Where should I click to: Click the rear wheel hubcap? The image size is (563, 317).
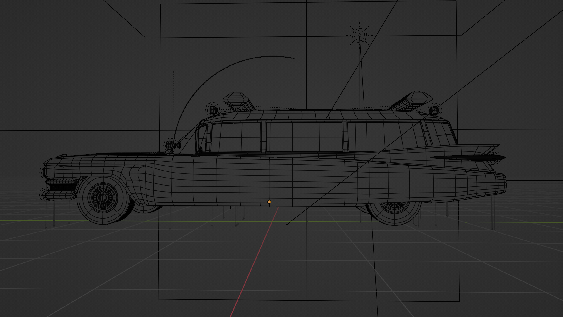click(394, 207)
